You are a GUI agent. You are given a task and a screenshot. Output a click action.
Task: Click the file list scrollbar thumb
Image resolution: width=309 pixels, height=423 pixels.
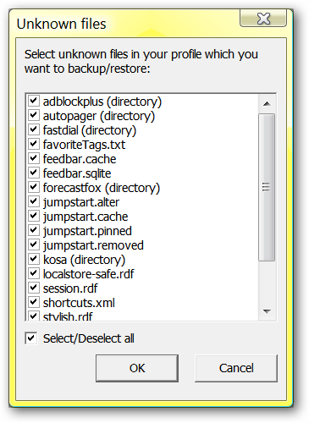[x=267, y=187]
